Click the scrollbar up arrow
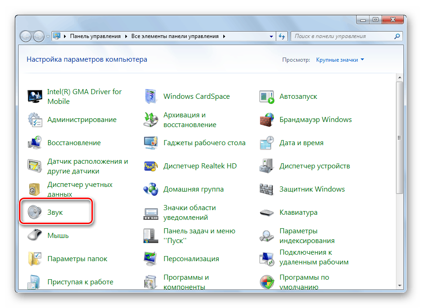The image size is (422, 308). click(400, 77)
